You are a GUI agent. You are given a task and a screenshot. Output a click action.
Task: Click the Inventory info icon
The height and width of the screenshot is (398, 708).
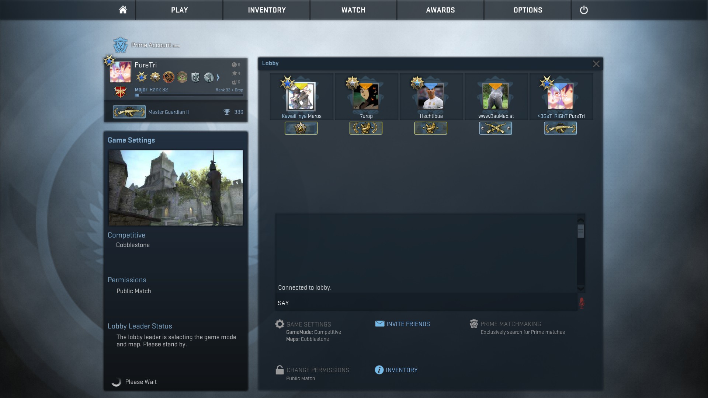pyautogui.click(x=379, y=370)
